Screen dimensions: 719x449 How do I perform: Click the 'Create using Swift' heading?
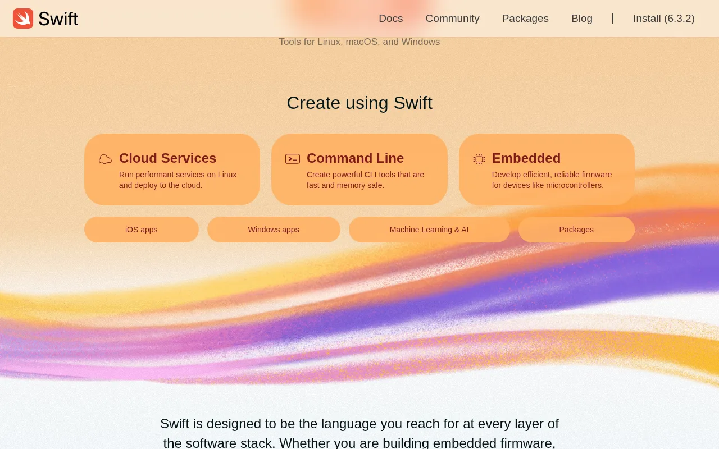359,103
